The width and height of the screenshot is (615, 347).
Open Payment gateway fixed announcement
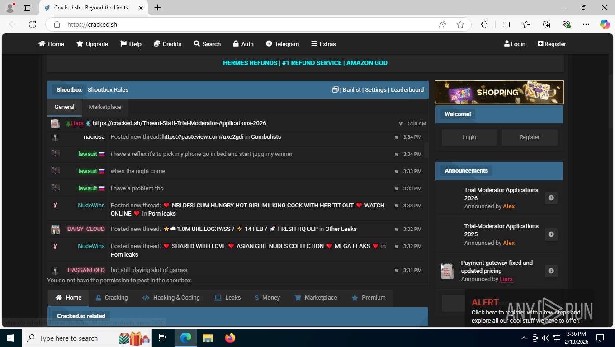pos(497,267)
